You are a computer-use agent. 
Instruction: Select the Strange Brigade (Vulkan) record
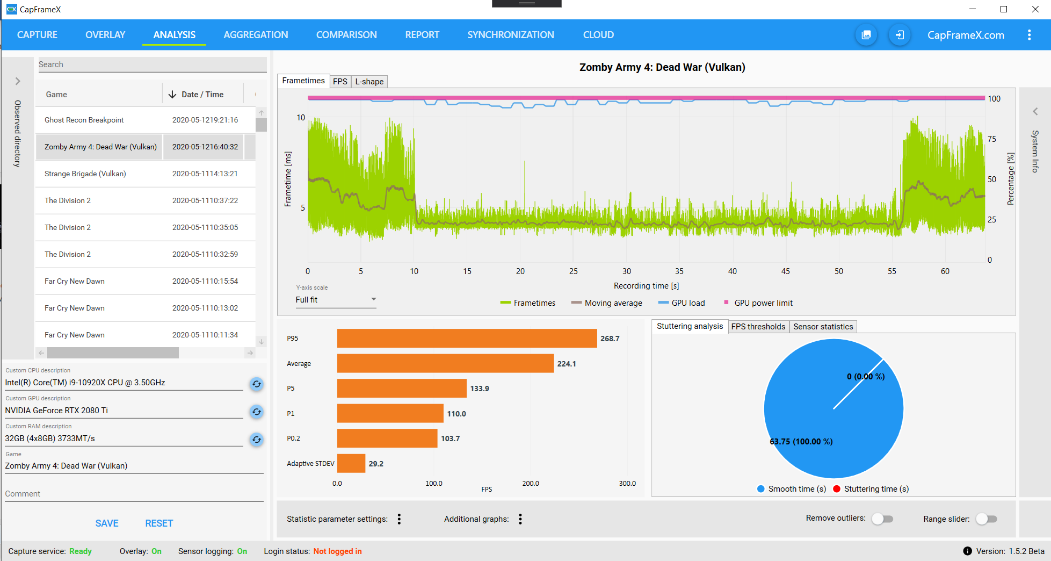point(146,174)
